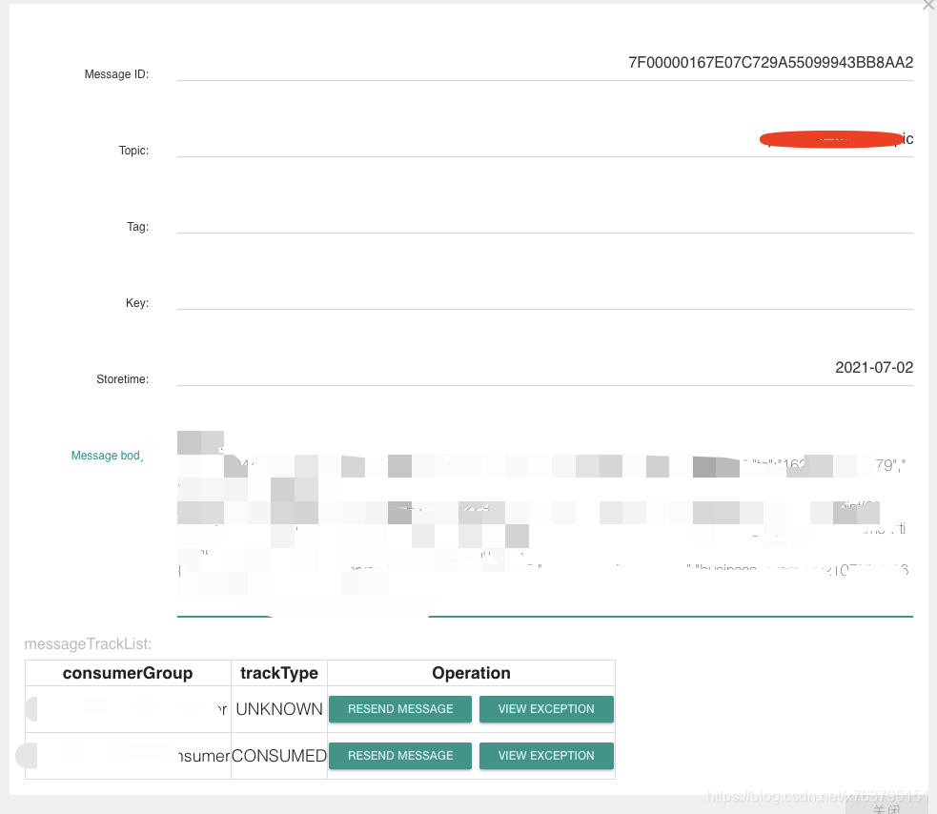This screenshot has height=814, width=937.
Task: Click the consumerGroup column header
Action: pyautogui.click(x=128, y=673)
